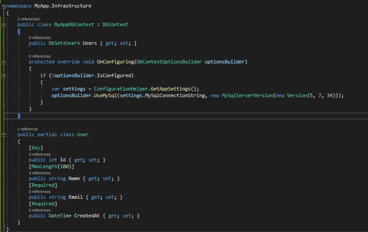The image size is (368, 232).
Task: Click the [MaxLength(100)] attribute
Action: [52, 166]
